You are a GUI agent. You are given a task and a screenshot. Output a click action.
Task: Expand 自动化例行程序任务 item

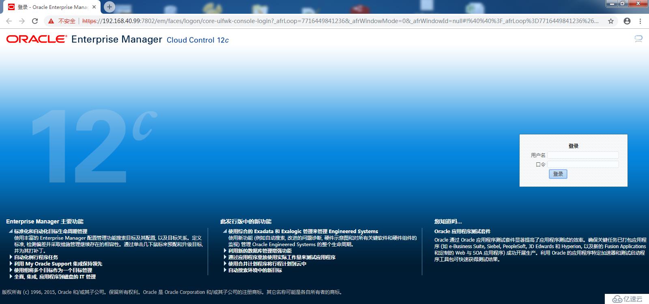pyautogui.click(x=11, y=257)
